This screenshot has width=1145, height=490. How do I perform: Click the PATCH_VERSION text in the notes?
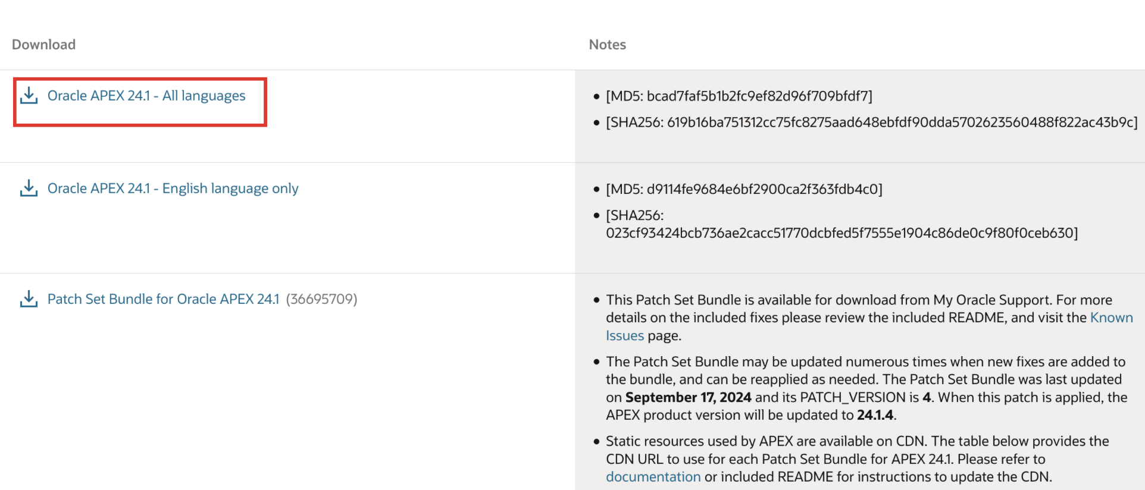852,397
